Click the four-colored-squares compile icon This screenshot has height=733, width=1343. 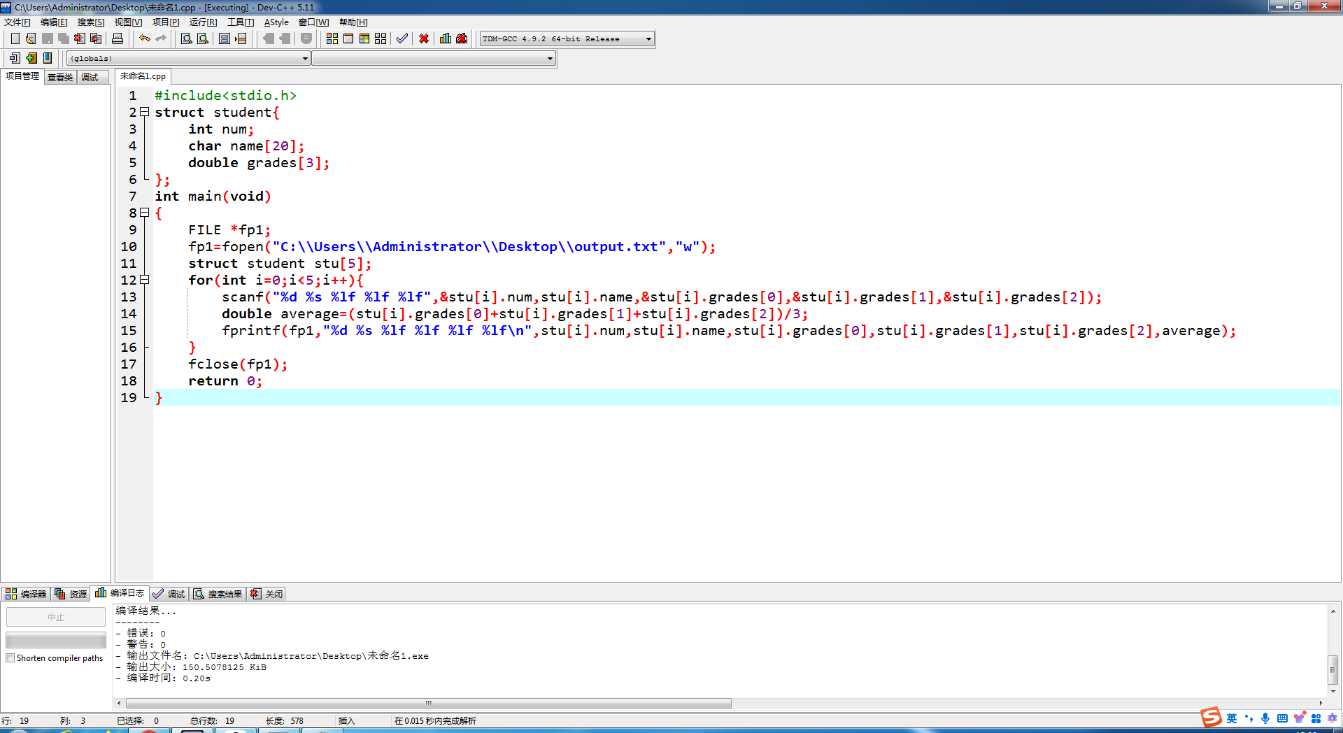coord(332,38)
